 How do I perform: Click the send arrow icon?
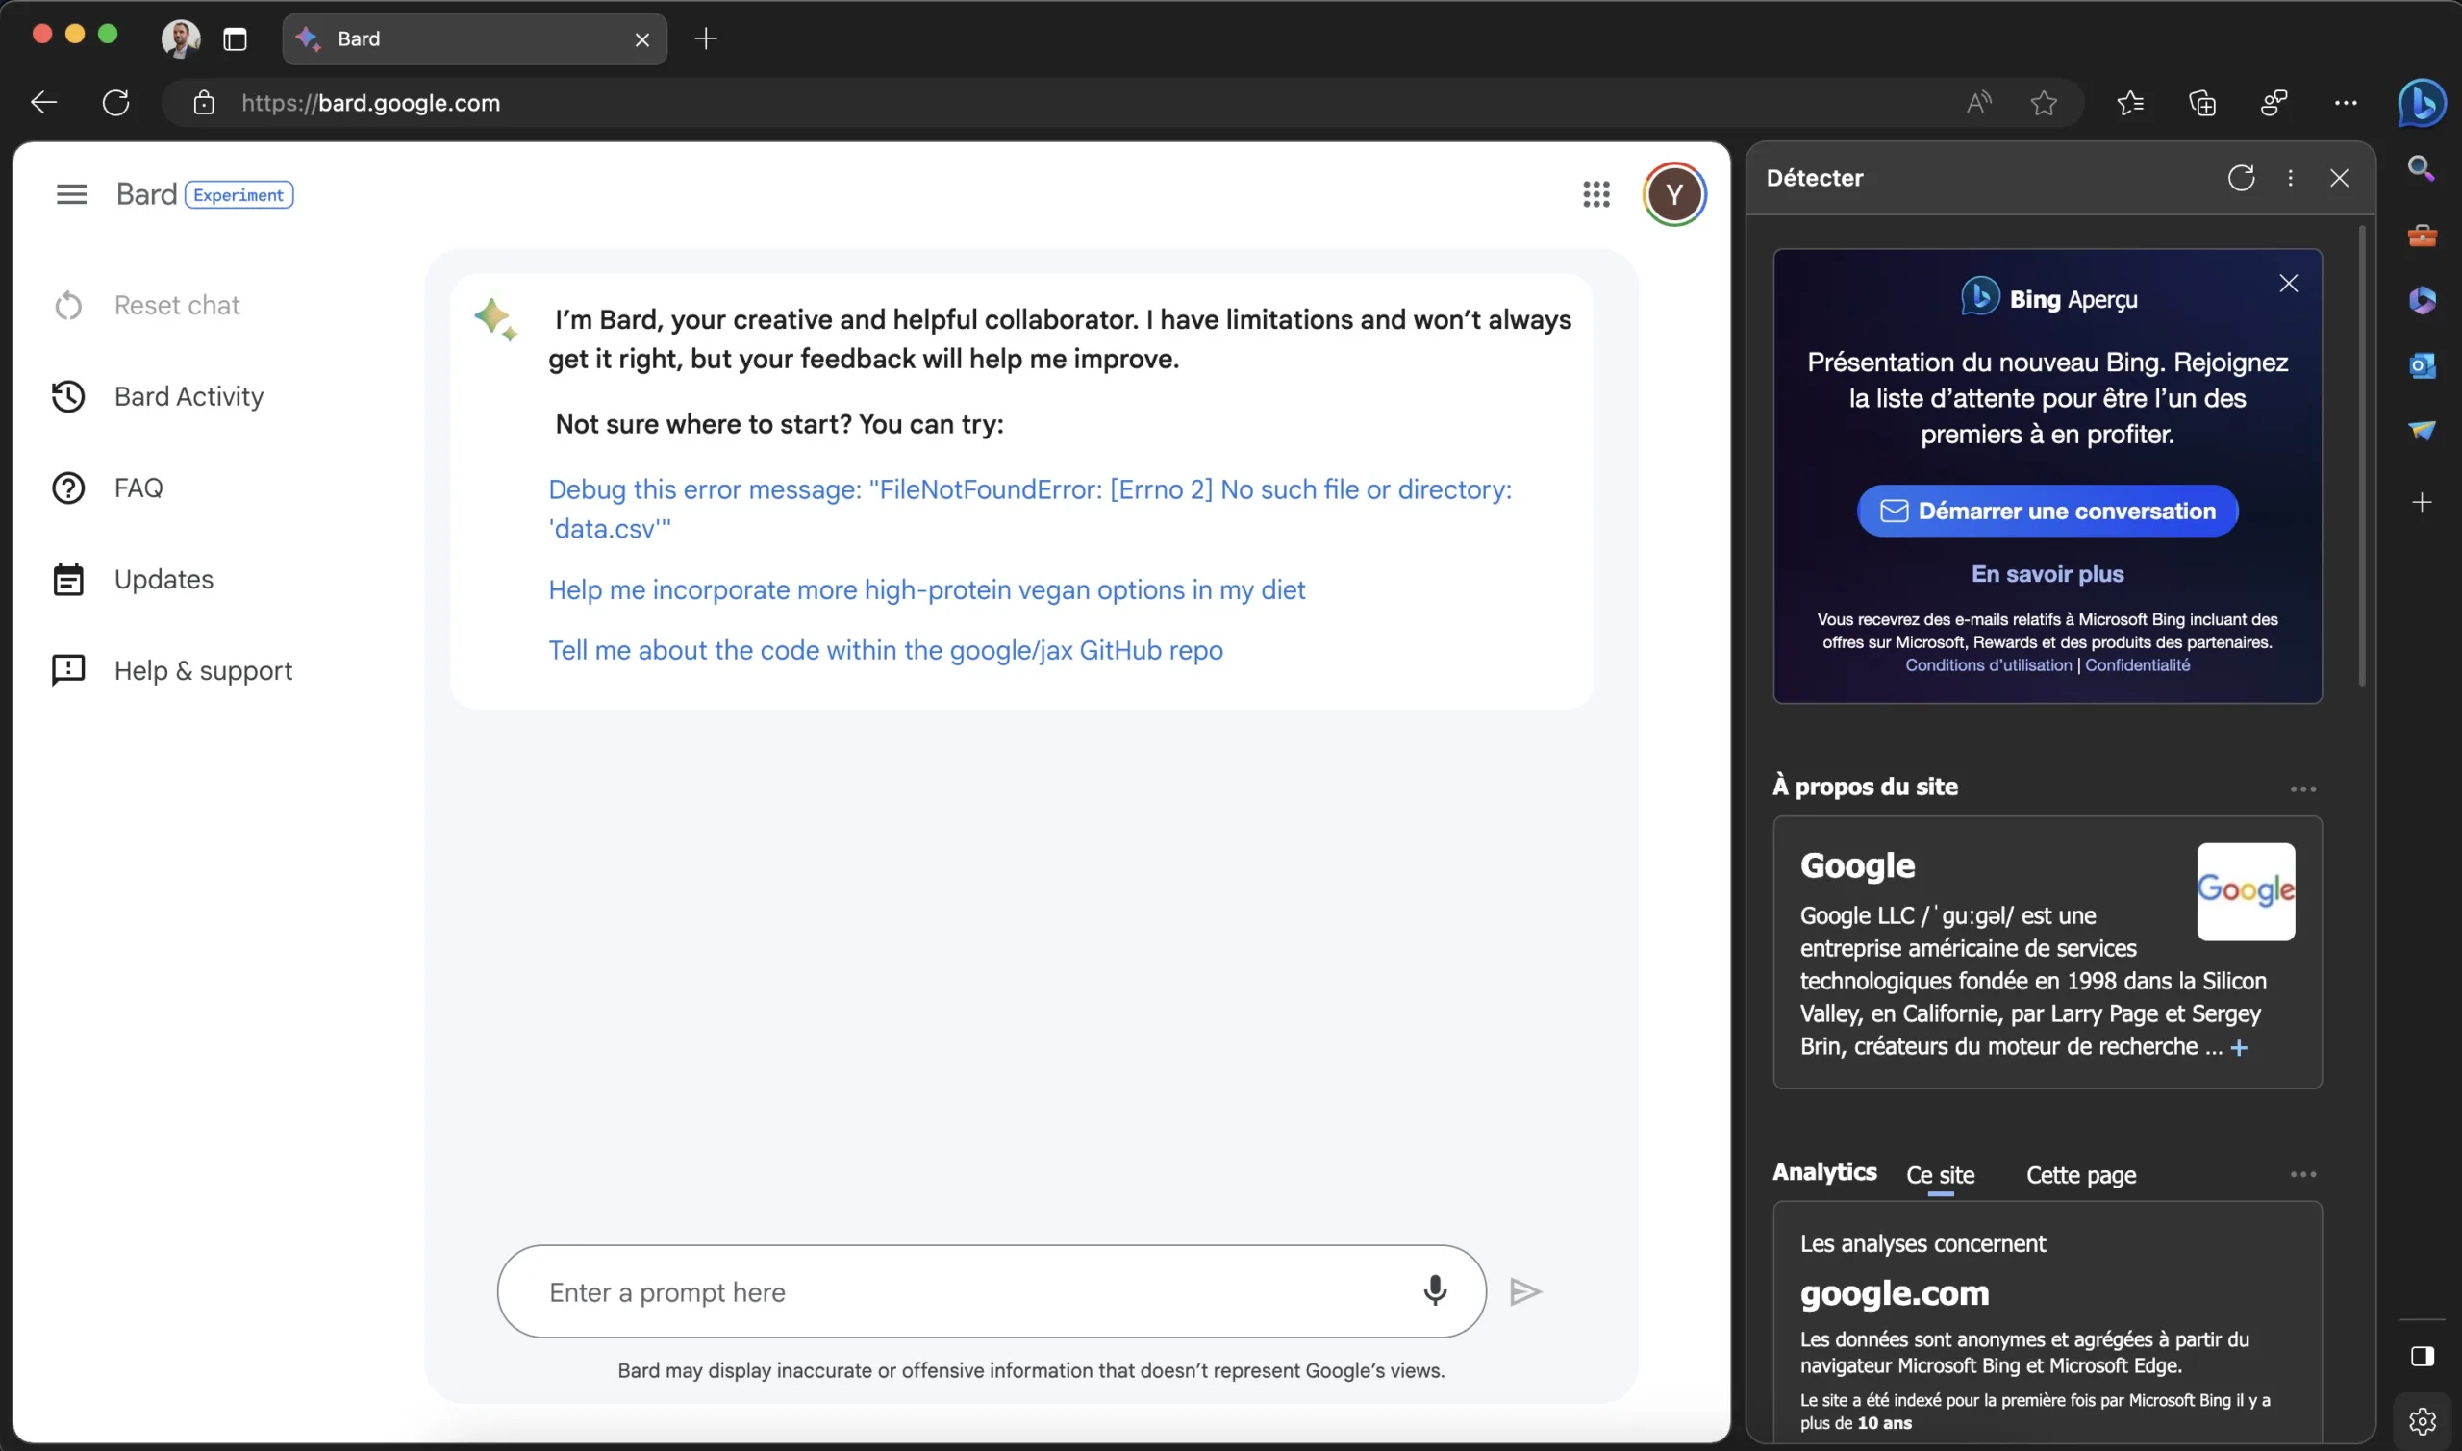coord(1524,1291)
